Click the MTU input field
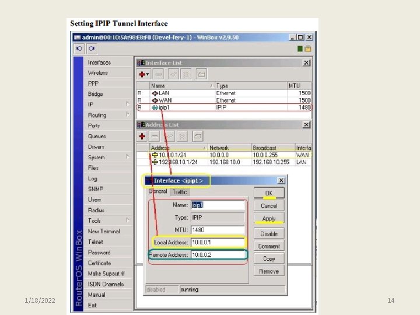The width and height of the screenshot is (420, 315). pyautogui.click(x=218, y=230)
